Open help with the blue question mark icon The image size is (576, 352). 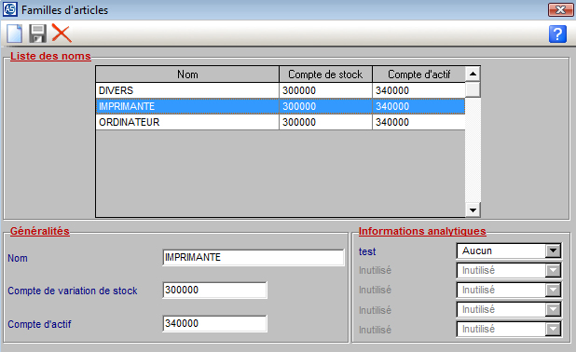click(557, 34)
